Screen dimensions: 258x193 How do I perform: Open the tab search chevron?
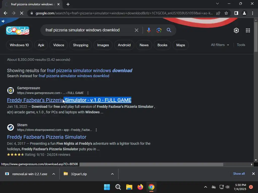click(217, 4)
